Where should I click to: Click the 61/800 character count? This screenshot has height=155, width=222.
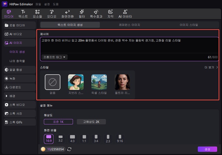click(x=213, y=57)
